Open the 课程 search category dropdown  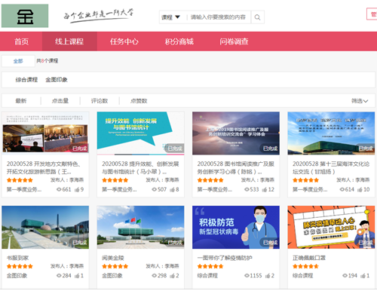[170, 17]
